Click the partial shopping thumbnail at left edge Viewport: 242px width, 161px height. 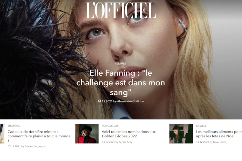(x=2, y=134)
